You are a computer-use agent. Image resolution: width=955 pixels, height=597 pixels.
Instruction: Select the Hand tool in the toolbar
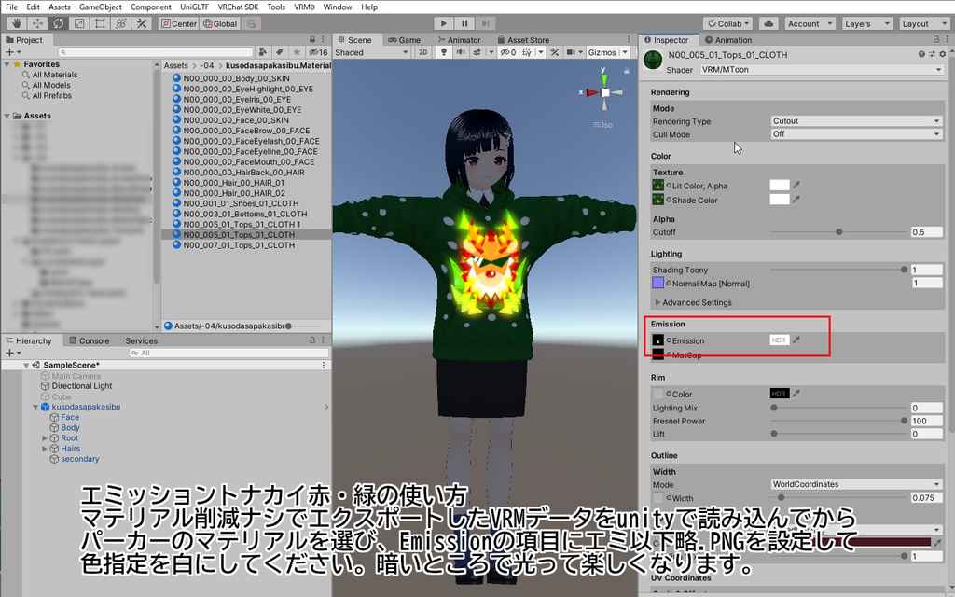click(x=16, y=23)
